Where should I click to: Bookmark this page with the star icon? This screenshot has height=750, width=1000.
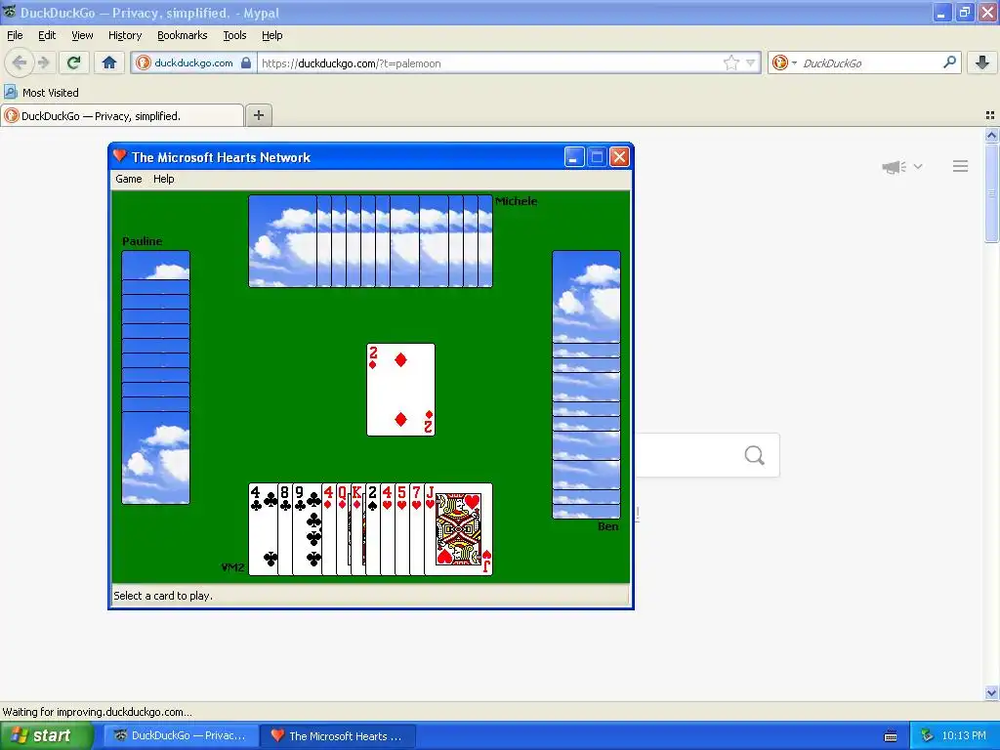[x=730, y=62]
